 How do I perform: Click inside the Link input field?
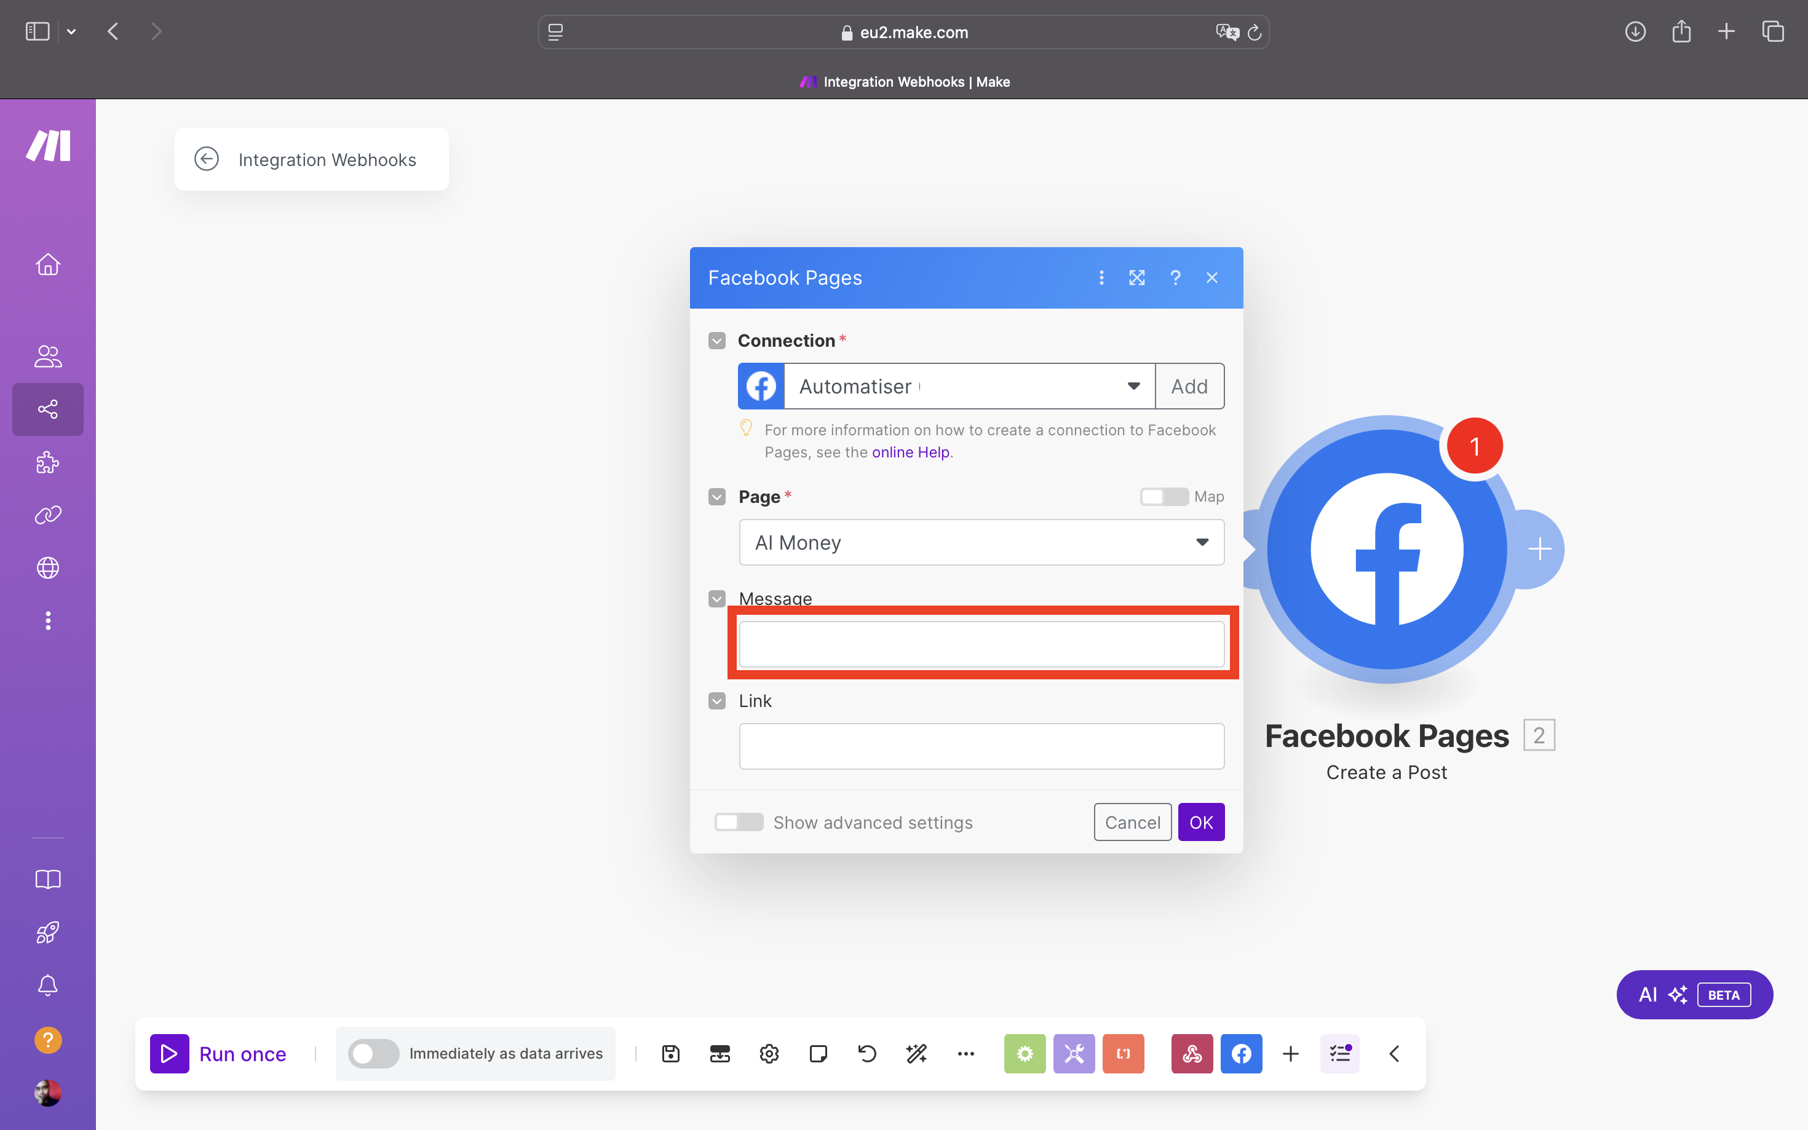click(x=981, y=746)
